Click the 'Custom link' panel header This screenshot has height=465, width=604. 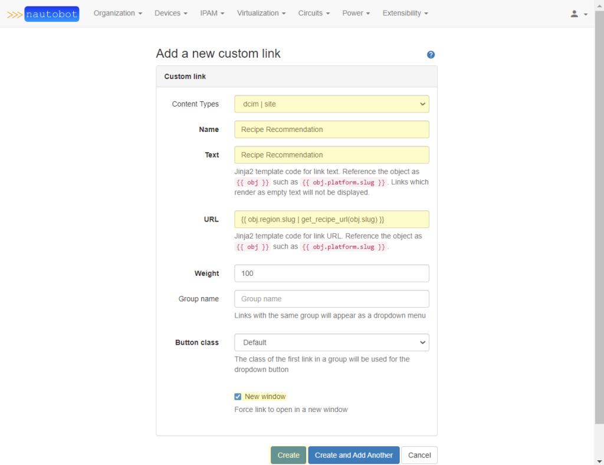pyautogui.click(x=297, y=77)
